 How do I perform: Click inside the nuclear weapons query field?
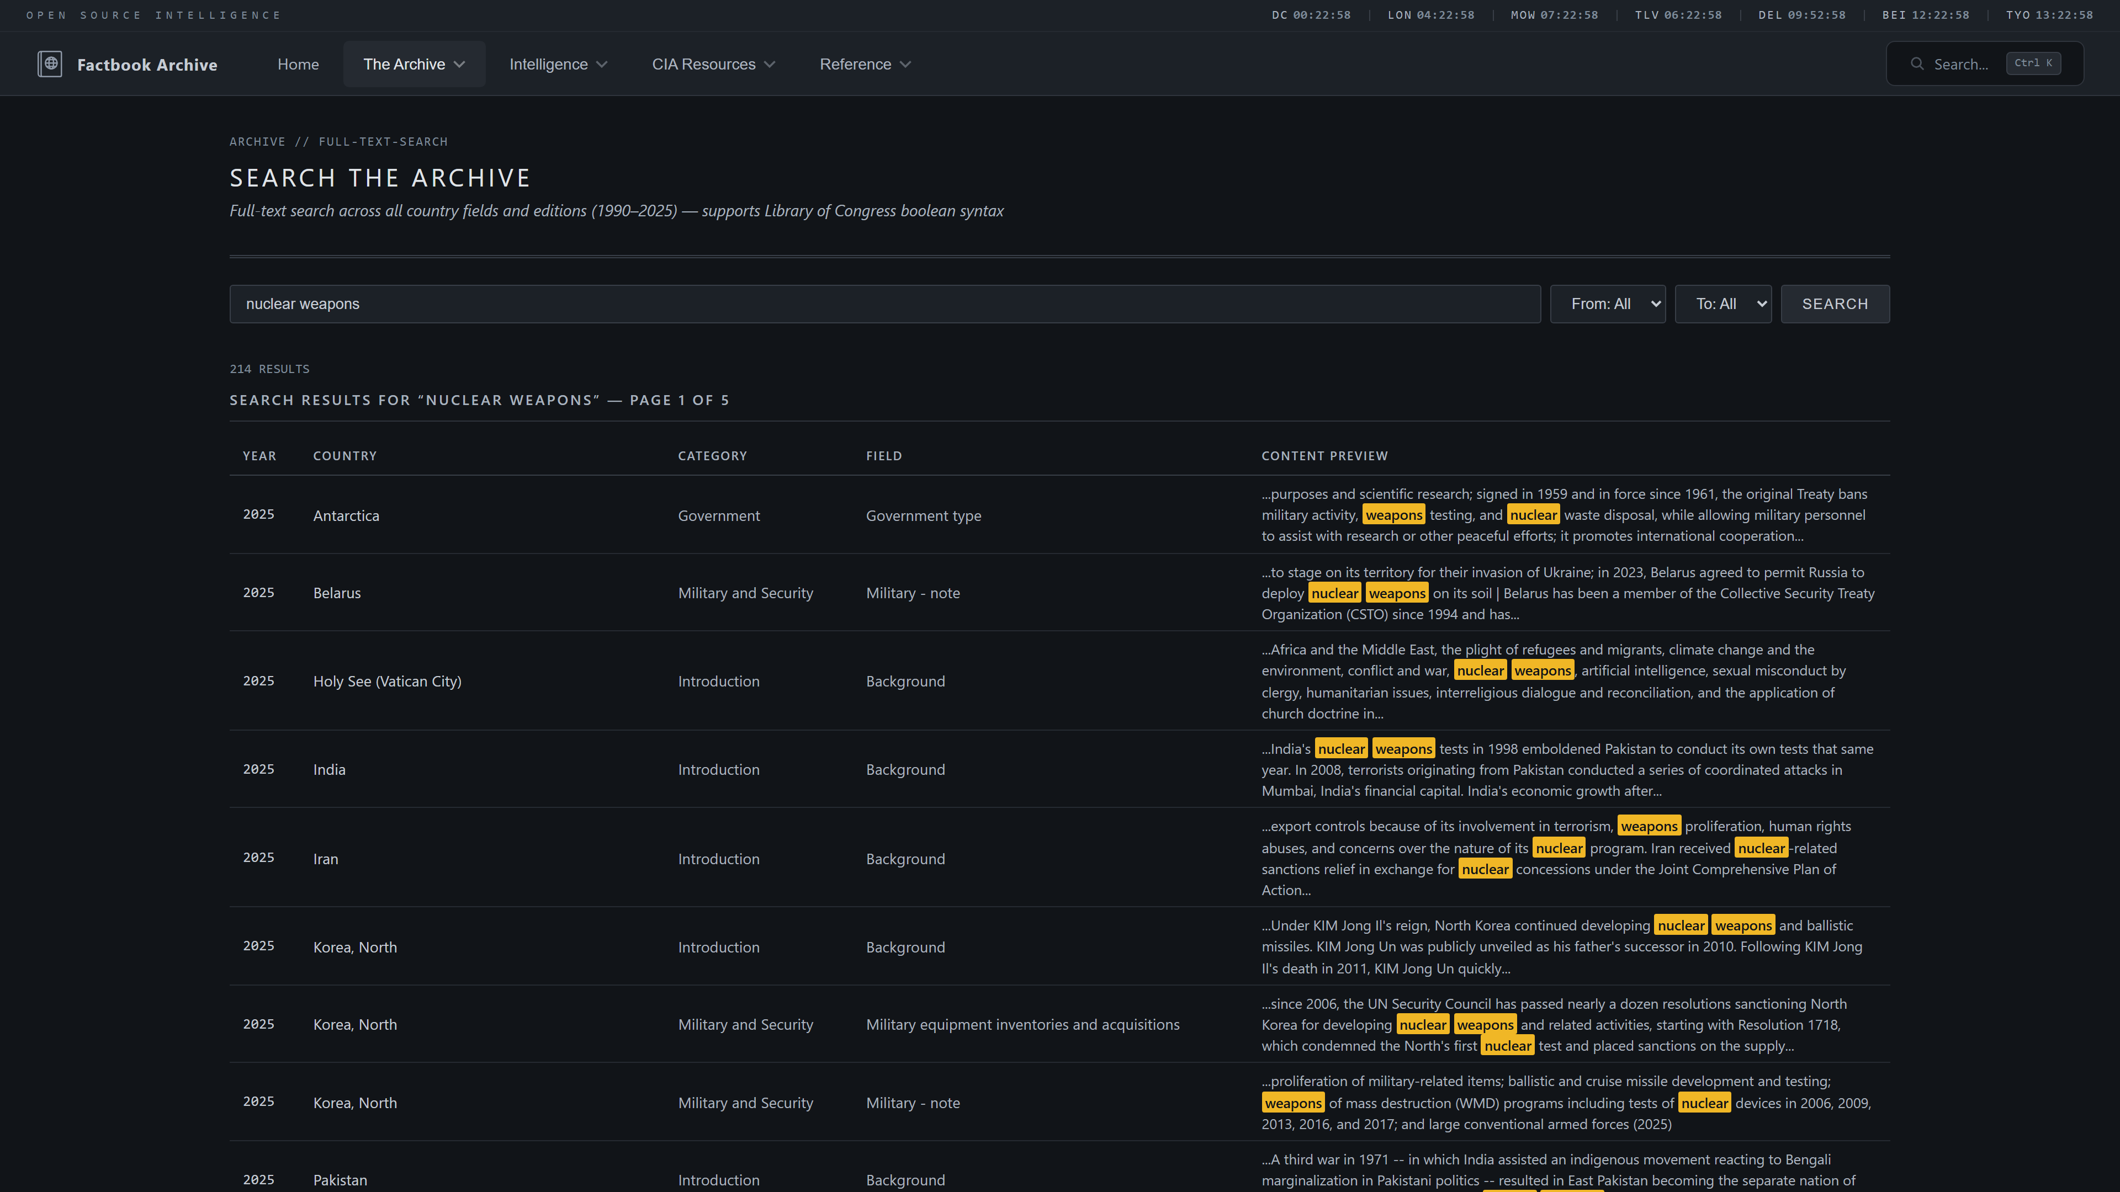point(883,304)
